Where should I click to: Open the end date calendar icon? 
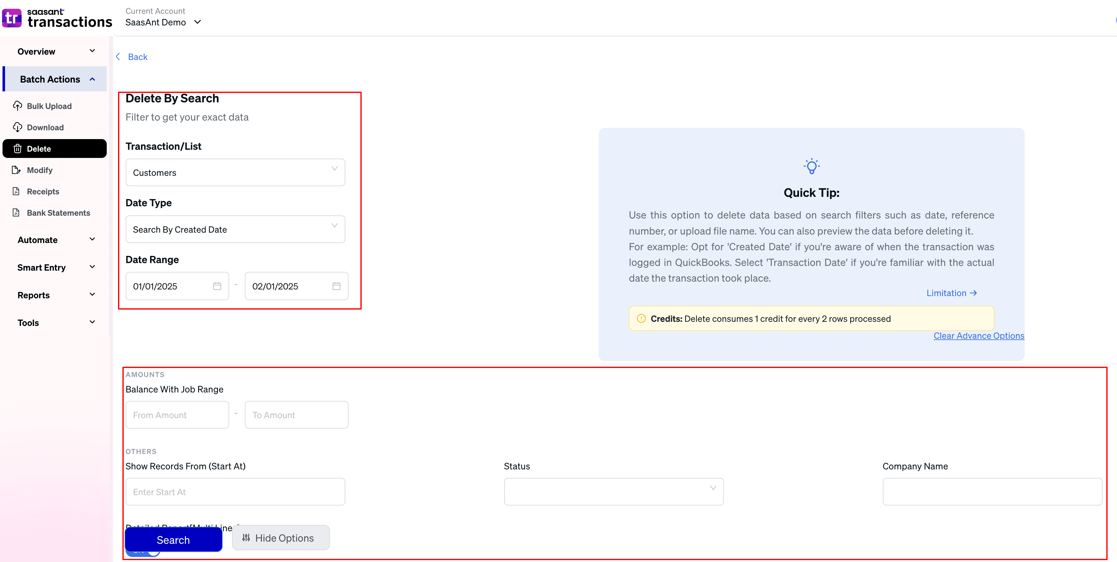[x=337, y=286]
